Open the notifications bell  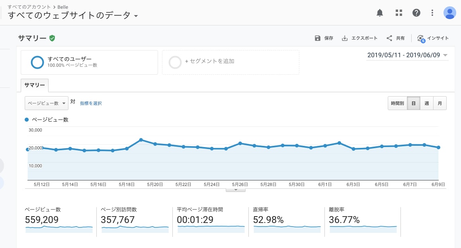click(x=380, y=13)
